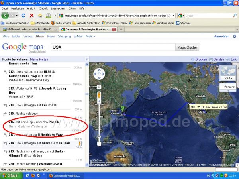Click the directions panel scrollbar thumb
Viewport: 239px width, 179px height.
pos(87,94)
